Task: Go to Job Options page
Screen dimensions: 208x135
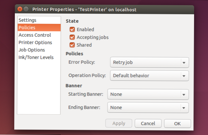Action: 32,50
